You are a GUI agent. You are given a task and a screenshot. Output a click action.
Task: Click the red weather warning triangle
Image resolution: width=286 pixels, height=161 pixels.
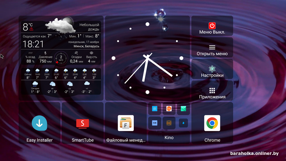[x=31, y=29]
